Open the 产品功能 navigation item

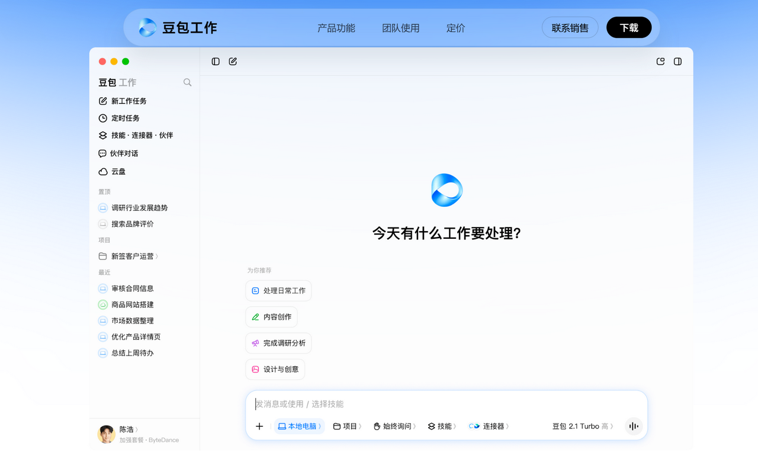pyautogui.click(x=336, y=28)
